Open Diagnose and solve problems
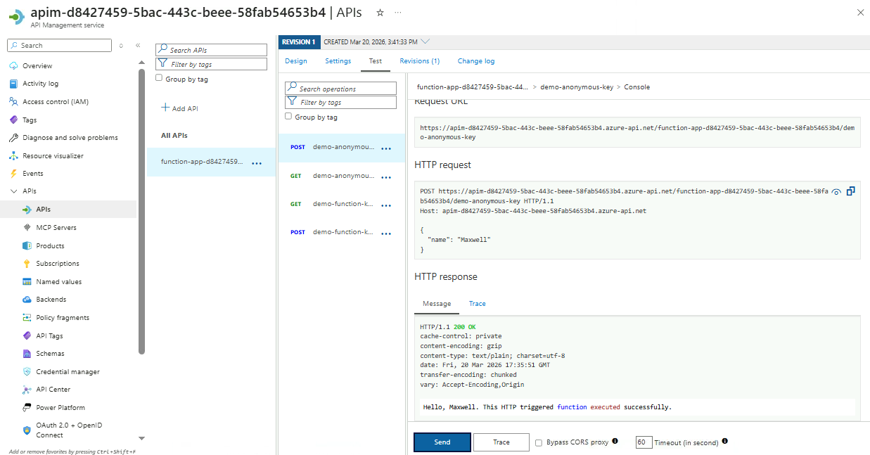This screenshot has height=455, width=870. click(70, 138)
